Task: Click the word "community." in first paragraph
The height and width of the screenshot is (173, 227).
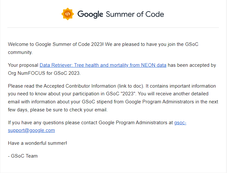Action: (20, 52)
